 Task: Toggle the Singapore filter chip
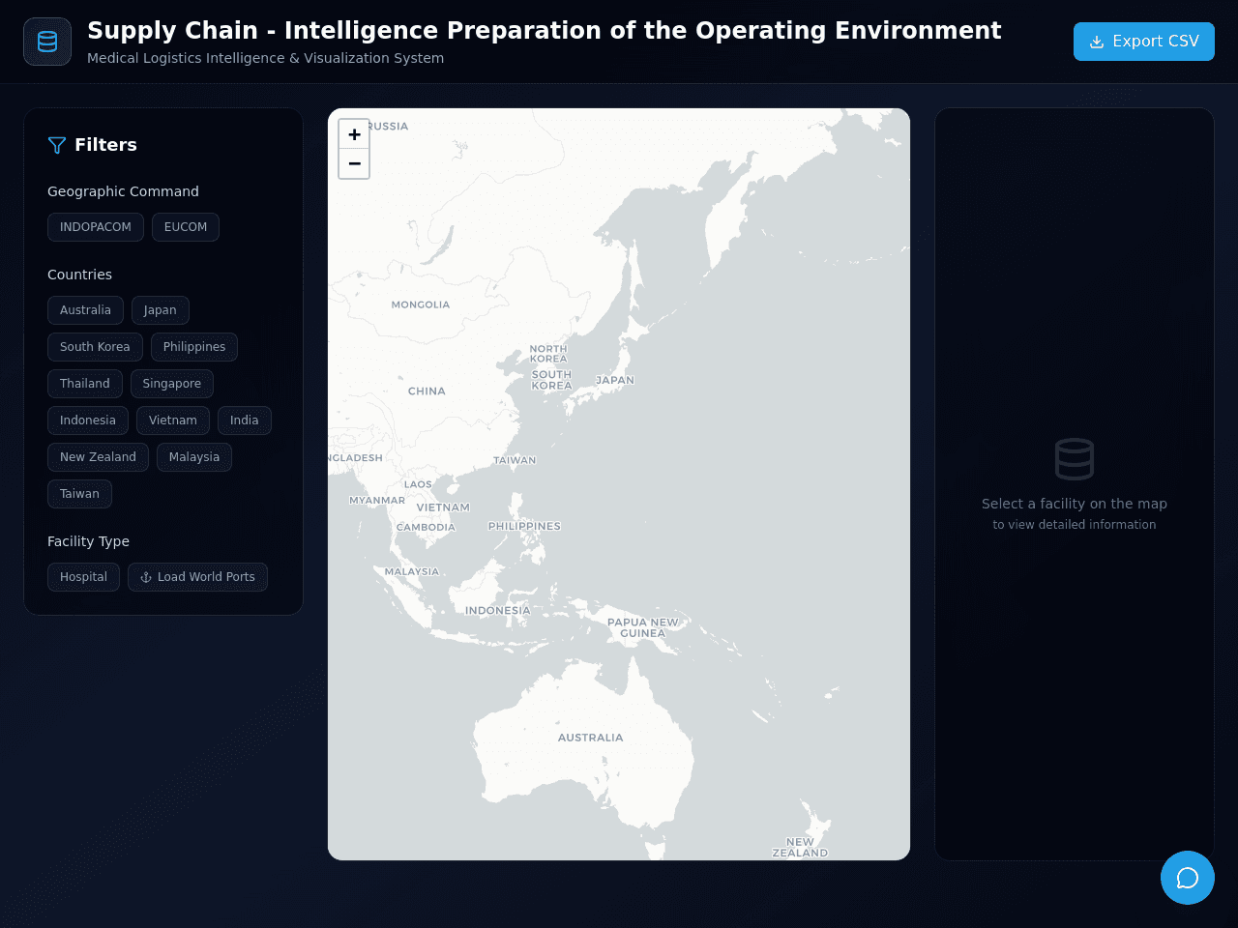coord(172,384)
